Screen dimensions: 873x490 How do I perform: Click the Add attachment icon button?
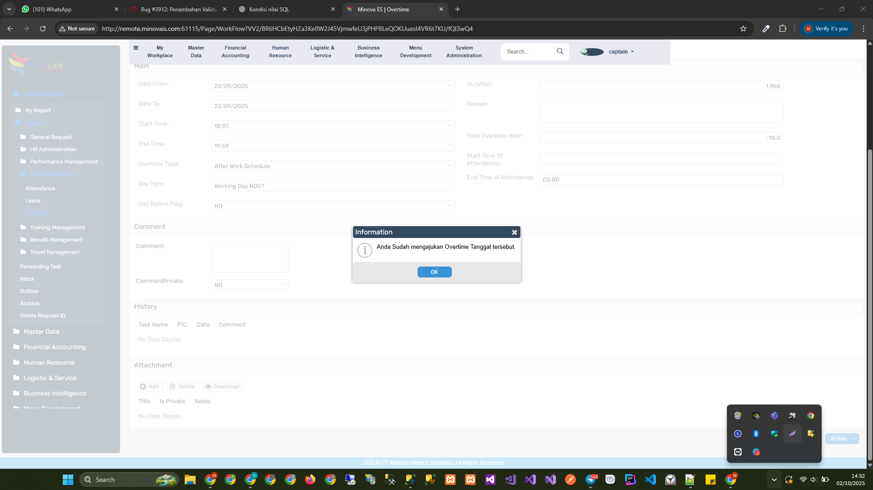pos(150,386)
